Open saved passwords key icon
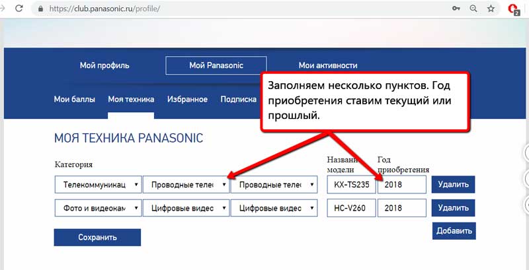 click(x=456, y=9)
